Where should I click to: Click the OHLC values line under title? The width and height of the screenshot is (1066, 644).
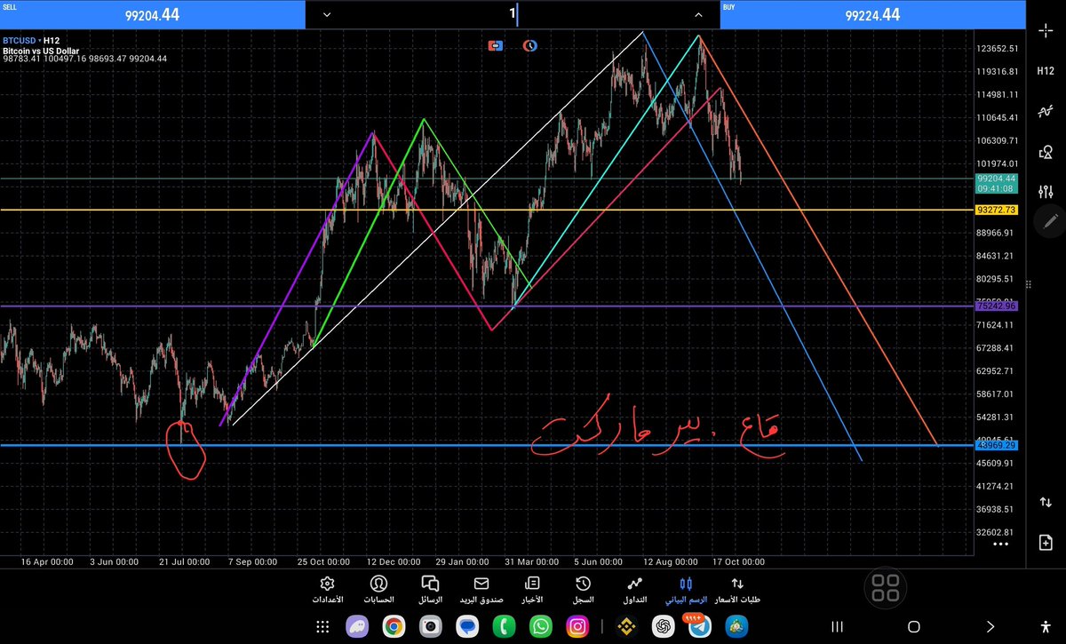coord(84,59)
